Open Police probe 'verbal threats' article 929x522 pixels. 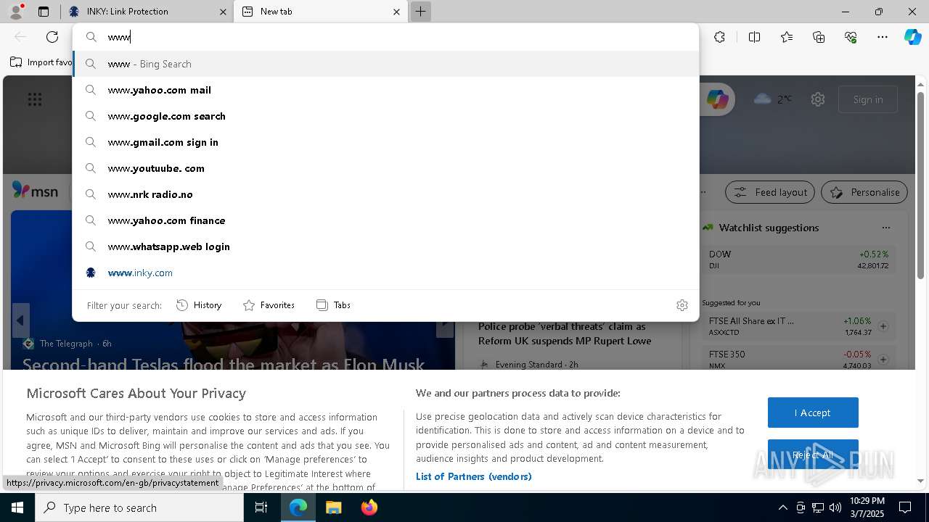click(x=565, y=333)
